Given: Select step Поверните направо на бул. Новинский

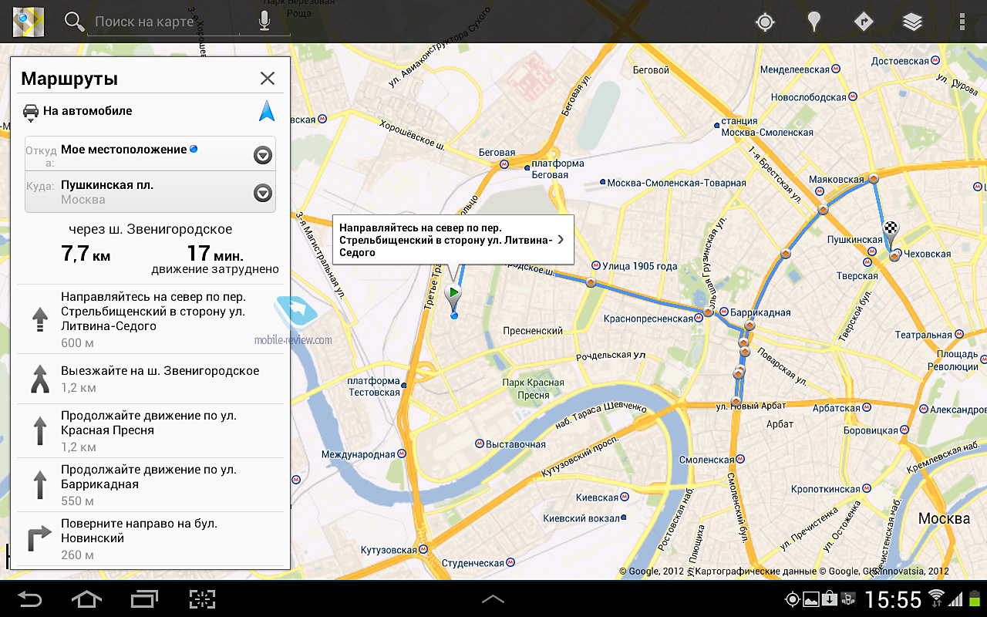Looking at the screenshot, I should (150, 538).
